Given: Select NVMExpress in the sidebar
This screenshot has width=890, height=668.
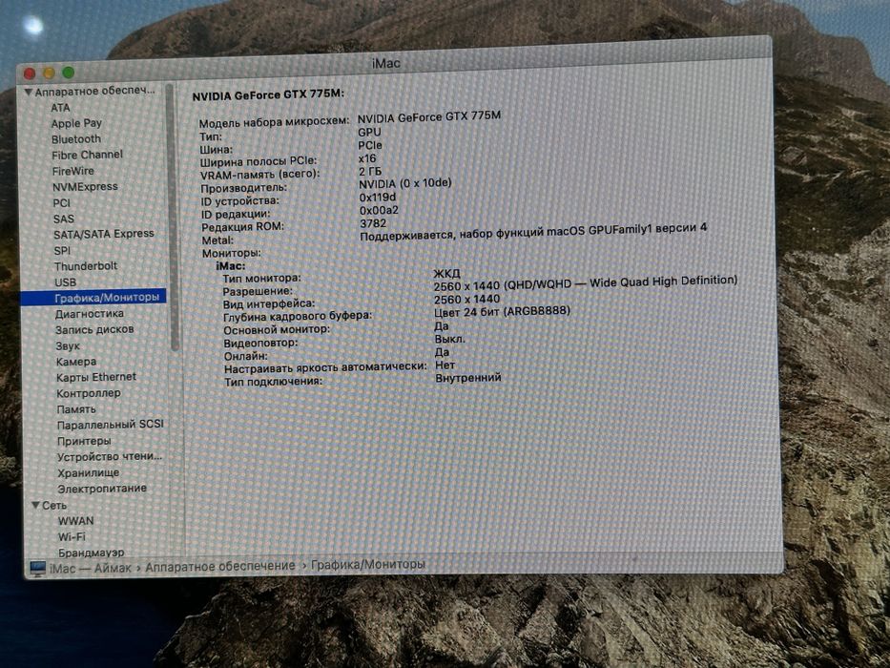Looking at the screenshot, I should click(x=85, y=187).
